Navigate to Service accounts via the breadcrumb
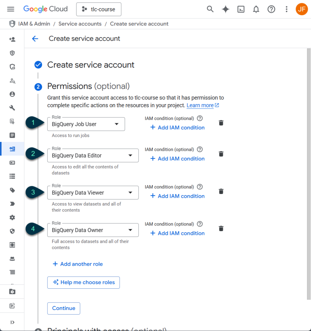The width and height of the screenshot is (311, 331). [x=80, y=24]
